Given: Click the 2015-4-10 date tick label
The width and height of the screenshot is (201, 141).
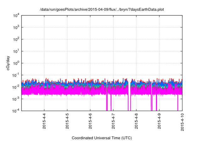Looking at the screenshot, I should [x=182, y=122].
